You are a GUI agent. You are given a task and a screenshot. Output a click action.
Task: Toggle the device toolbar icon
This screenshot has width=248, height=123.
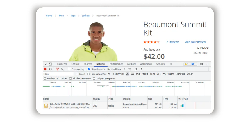tap(50, 64)
